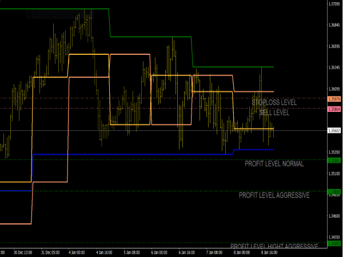Click the current price 1.35602 marker
This screenshot has height=257, width=343.
pyautogui.click(x=335, y=131)
